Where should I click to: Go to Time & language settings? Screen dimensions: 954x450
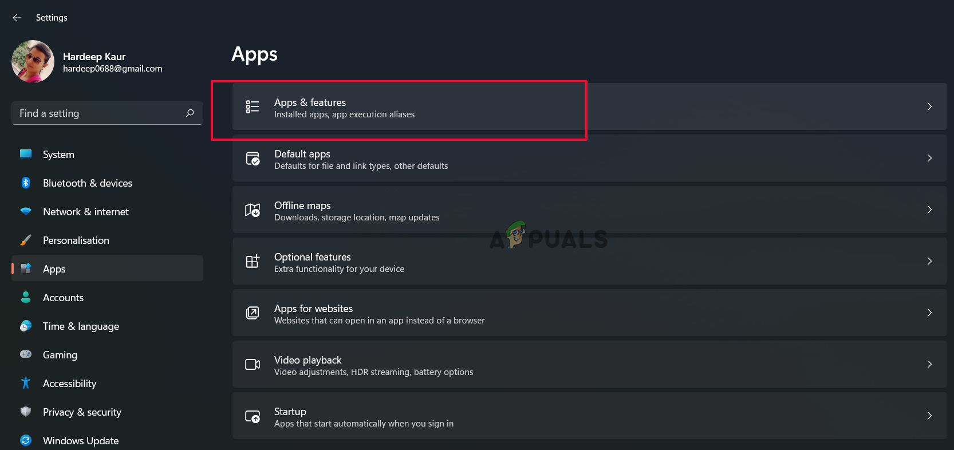click(81, 326)
